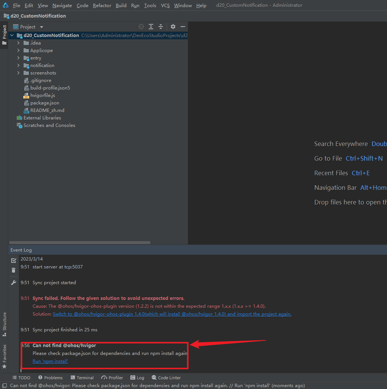The height and width of the screenshot is (389, 387).
Task: Open the VCS menu
Action: 165,5
